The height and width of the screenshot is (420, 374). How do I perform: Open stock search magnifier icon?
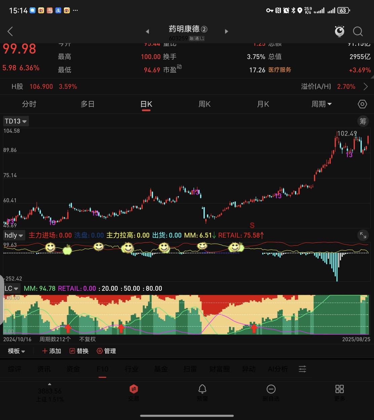click(x=358, y=32)
